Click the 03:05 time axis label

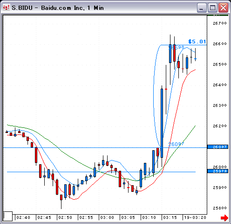(x=128, y=217)
